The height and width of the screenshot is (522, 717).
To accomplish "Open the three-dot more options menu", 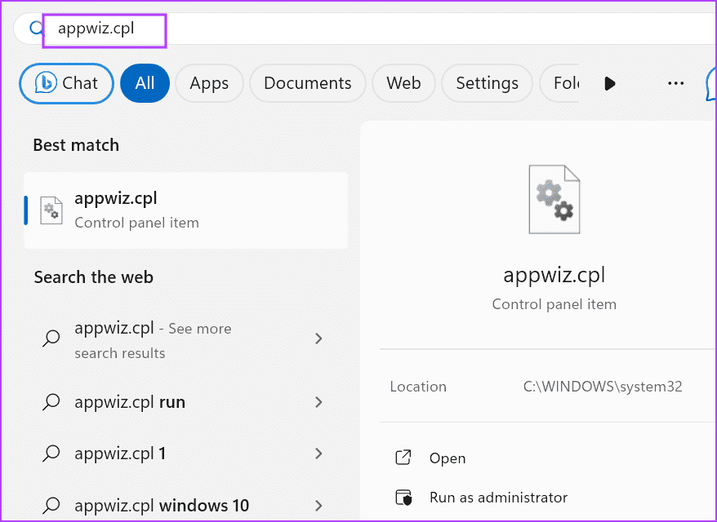I will (676, 83).
